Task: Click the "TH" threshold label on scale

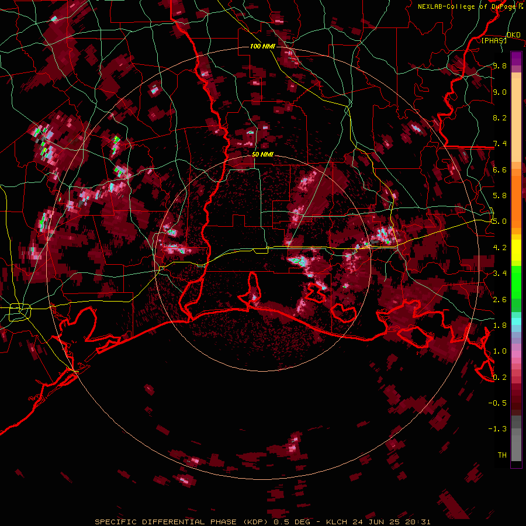Action: pyautogui.click(x=502, y=455)
